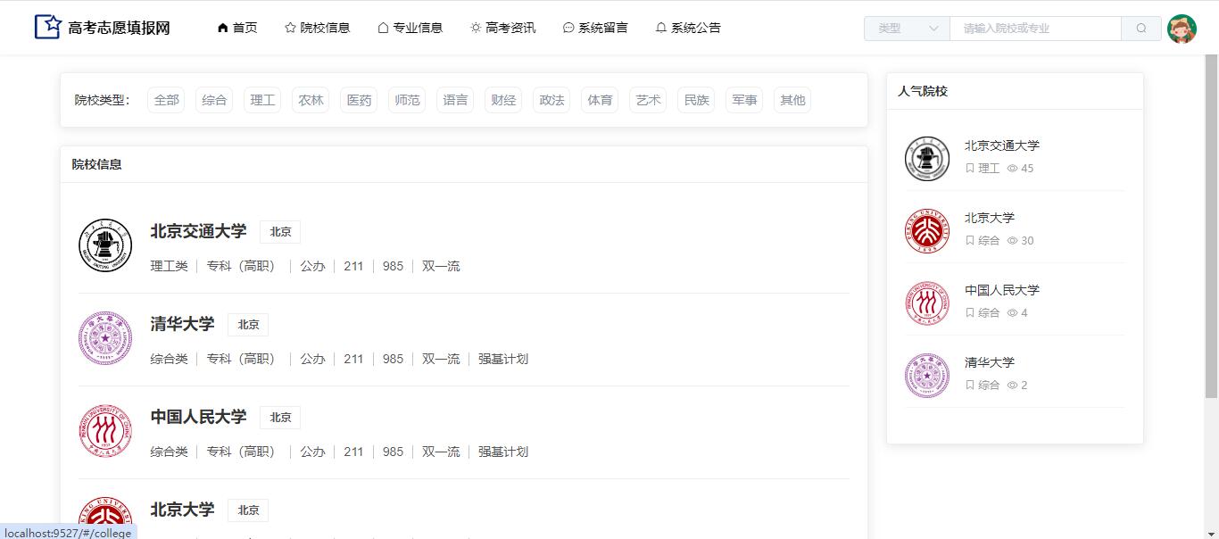Open 中国人民大学 title in college list

click(198, 417)
